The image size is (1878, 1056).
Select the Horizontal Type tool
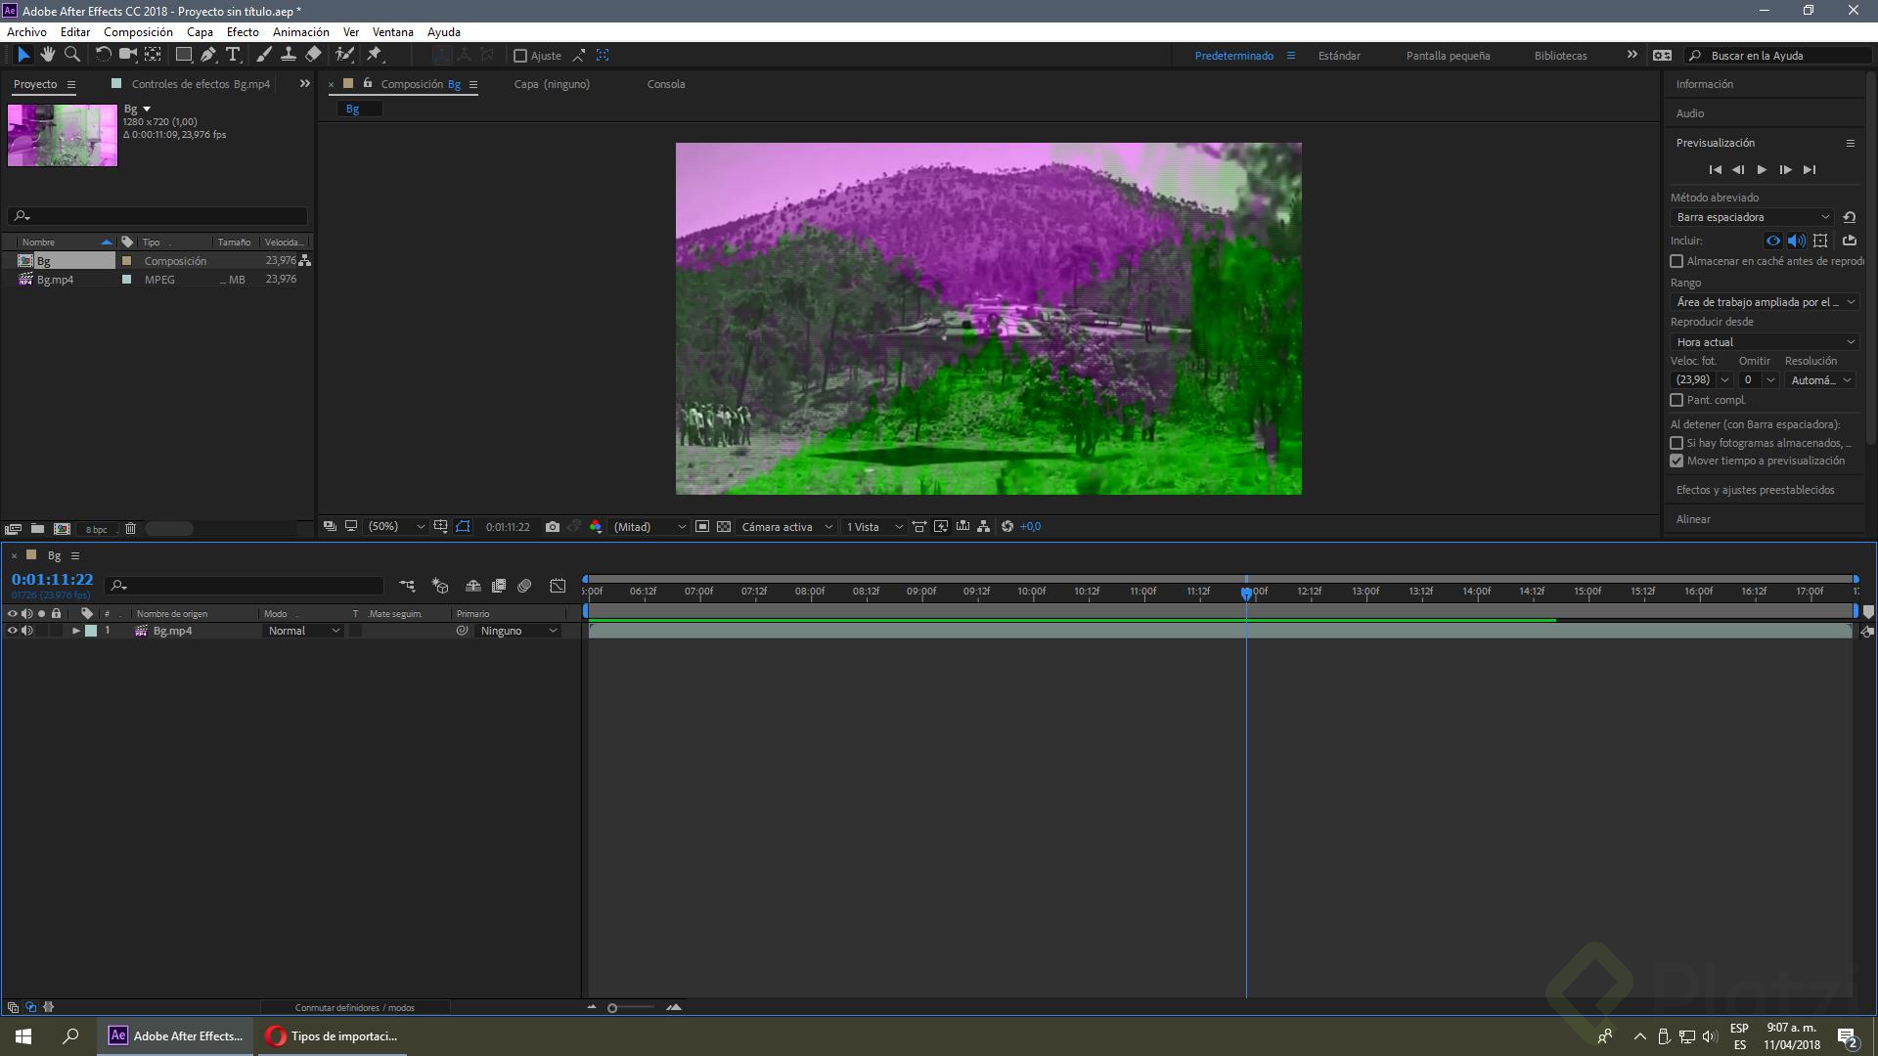click(x=233, y=55)
